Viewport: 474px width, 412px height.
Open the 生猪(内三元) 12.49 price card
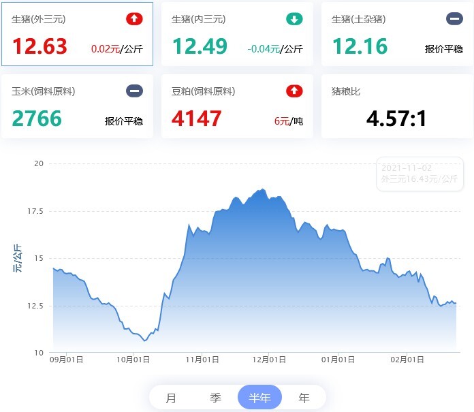pos(237,34)
